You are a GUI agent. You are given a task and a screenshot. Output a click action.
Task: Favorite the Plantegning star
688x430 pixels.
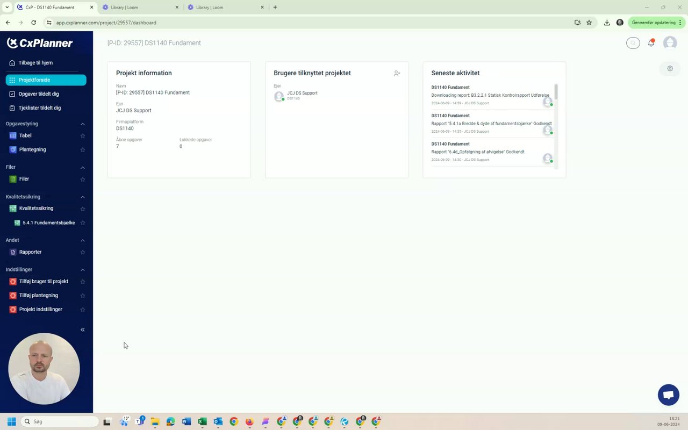point(83,149)
